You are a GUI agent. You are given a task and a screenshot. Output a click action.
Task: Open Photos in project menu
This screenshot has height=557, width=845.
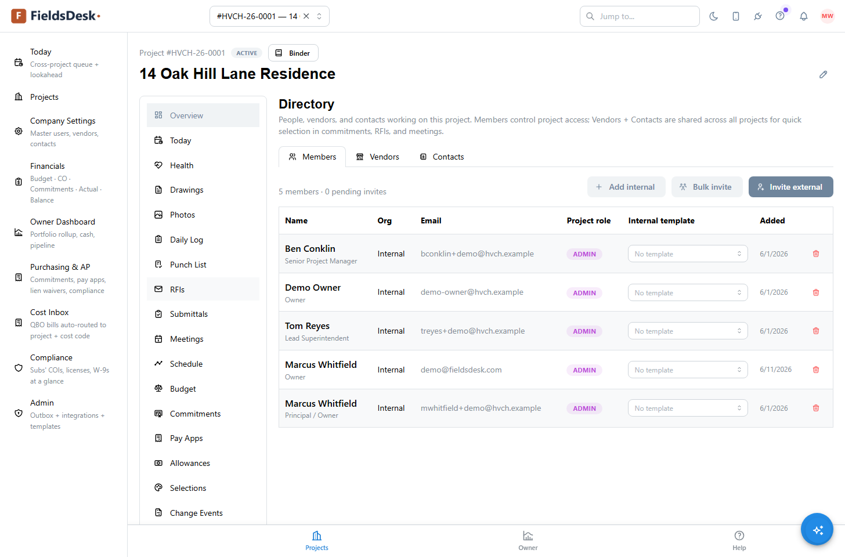point(203,215)
